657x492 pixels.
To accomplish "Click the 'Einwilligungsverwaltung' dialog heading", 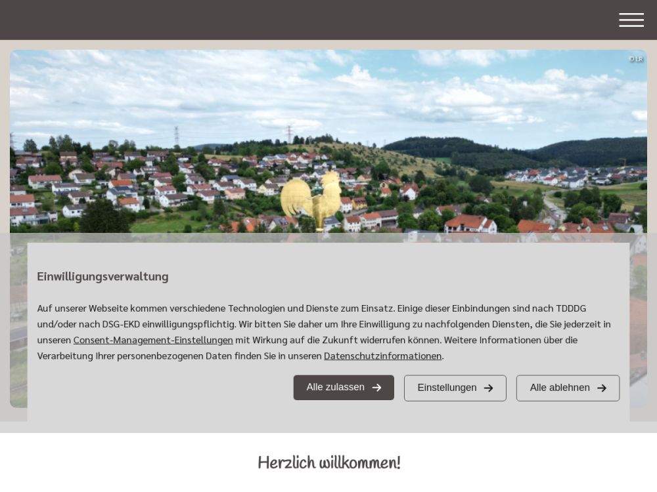I will (x=102, y=276).
